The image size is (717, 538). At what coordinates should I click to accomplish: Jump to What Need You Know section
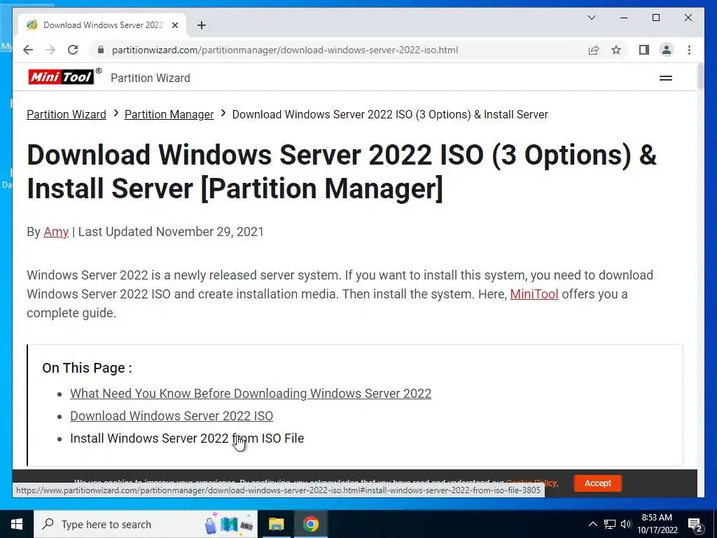coord(251,394)
